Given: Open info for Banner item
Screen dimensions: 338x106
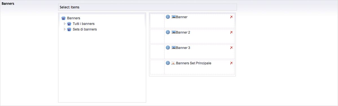Looking at the screenshot, I should (x=168, y=17).
